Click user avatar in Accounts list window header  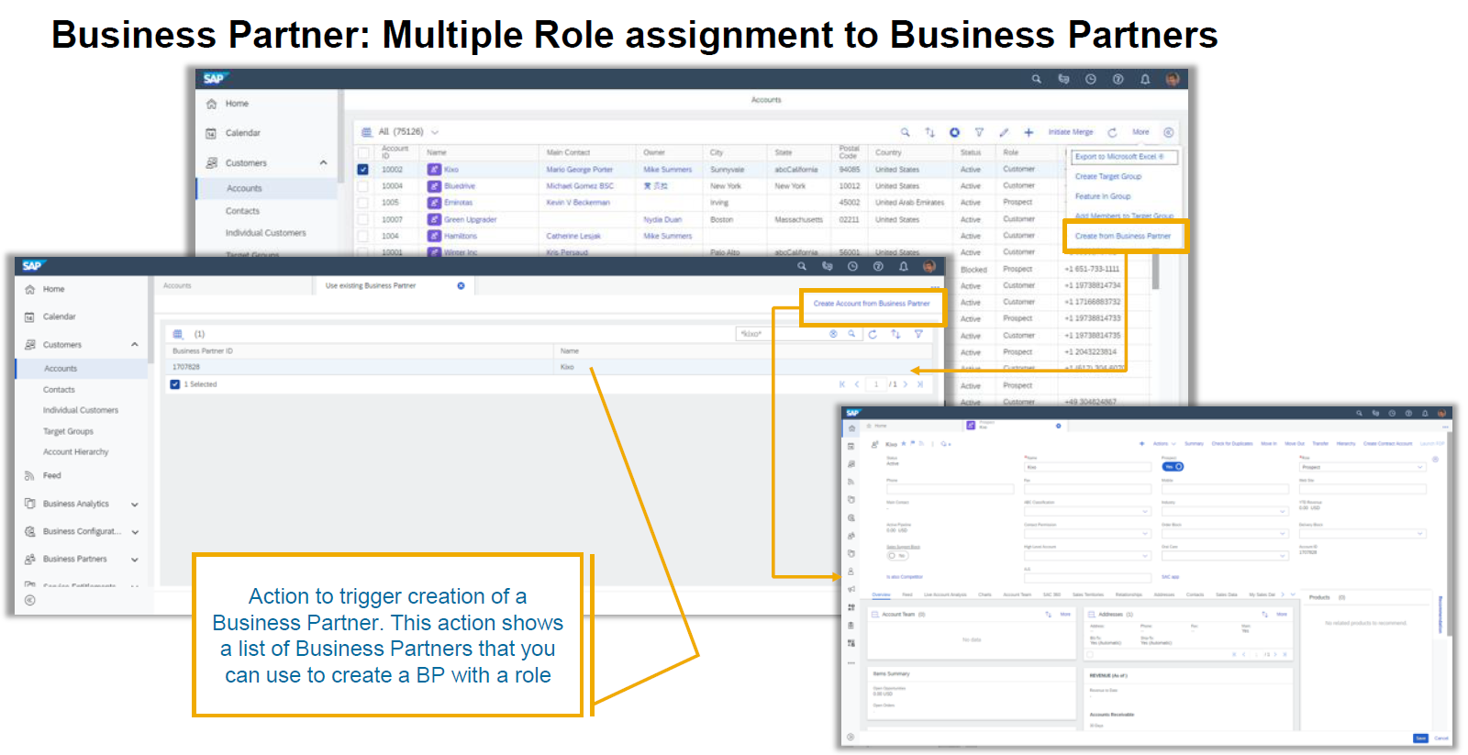[1172, 79]
